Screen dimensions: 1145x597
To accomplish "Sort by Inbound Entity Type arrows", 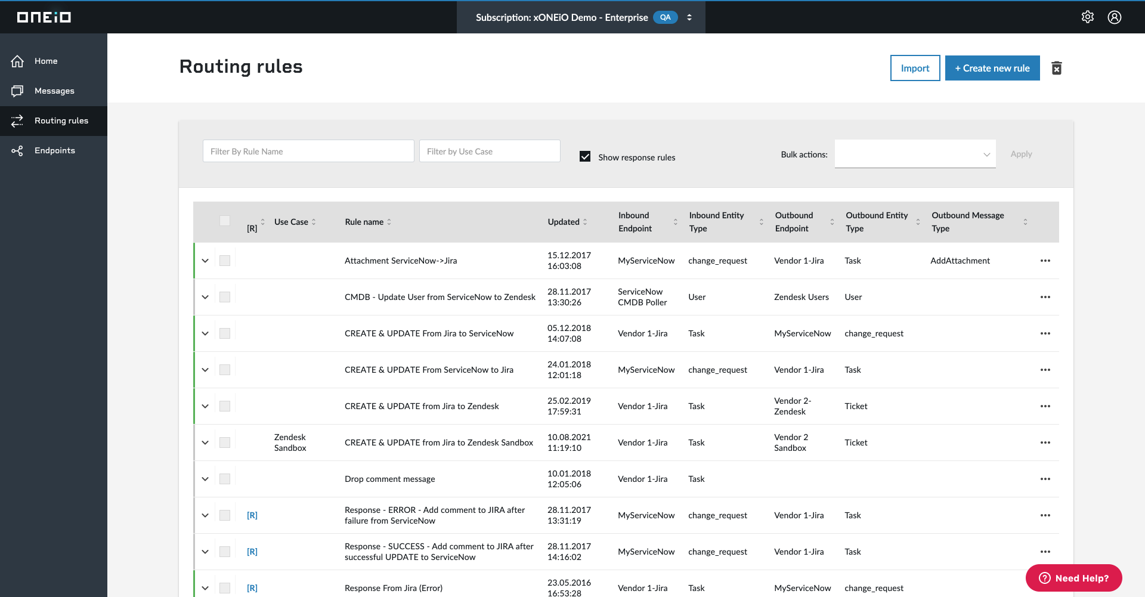I will point(762,222).
